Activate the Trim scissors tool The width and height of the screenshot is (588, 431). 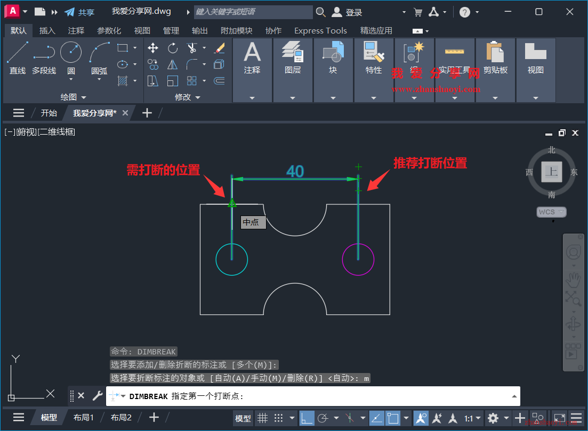pos(191,48)
